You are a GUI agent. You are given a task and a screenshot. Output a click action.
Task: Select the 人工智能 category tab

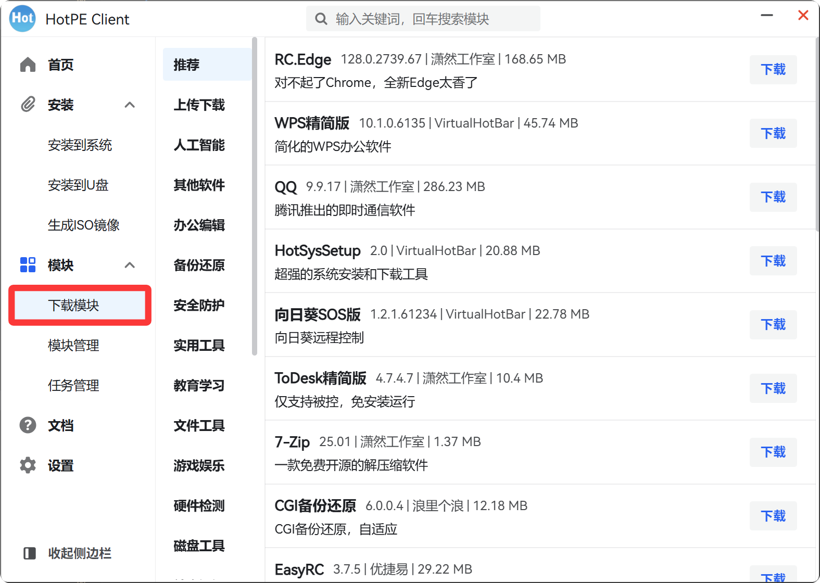[199, 145]
